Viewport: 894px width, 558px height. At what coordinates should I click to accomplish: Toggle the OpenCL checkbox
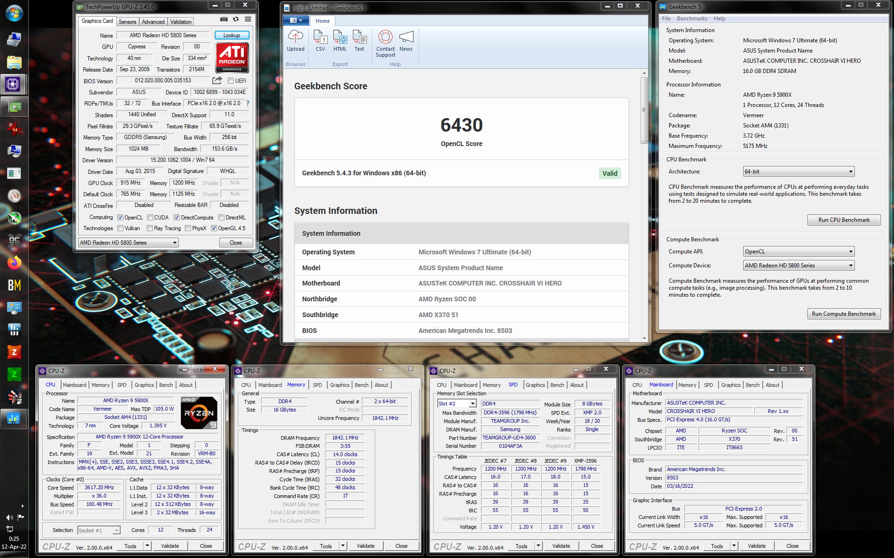[120, 217]
